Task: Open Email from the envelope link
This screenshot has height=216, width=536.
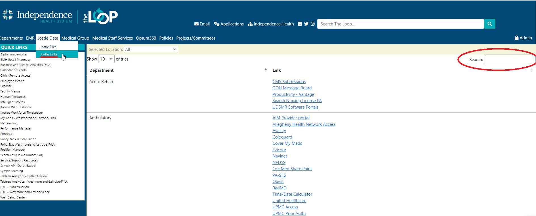Action: click(x=202, y=24)
